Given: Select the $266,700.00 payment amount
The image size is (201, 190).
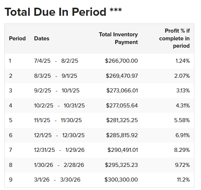Looking at the screenshot, I should point(121,61).
